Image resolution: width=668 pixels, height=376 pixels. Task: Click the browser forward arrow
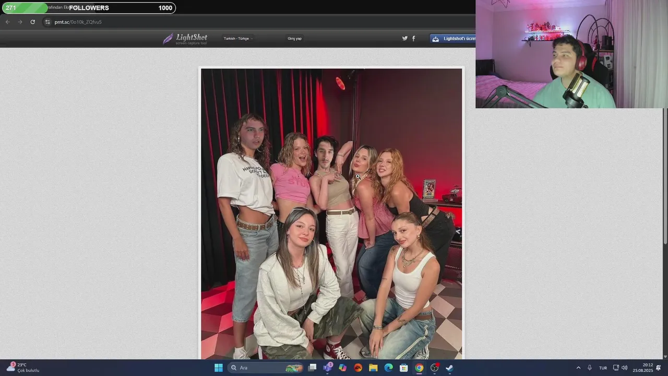tap(20, 22)
